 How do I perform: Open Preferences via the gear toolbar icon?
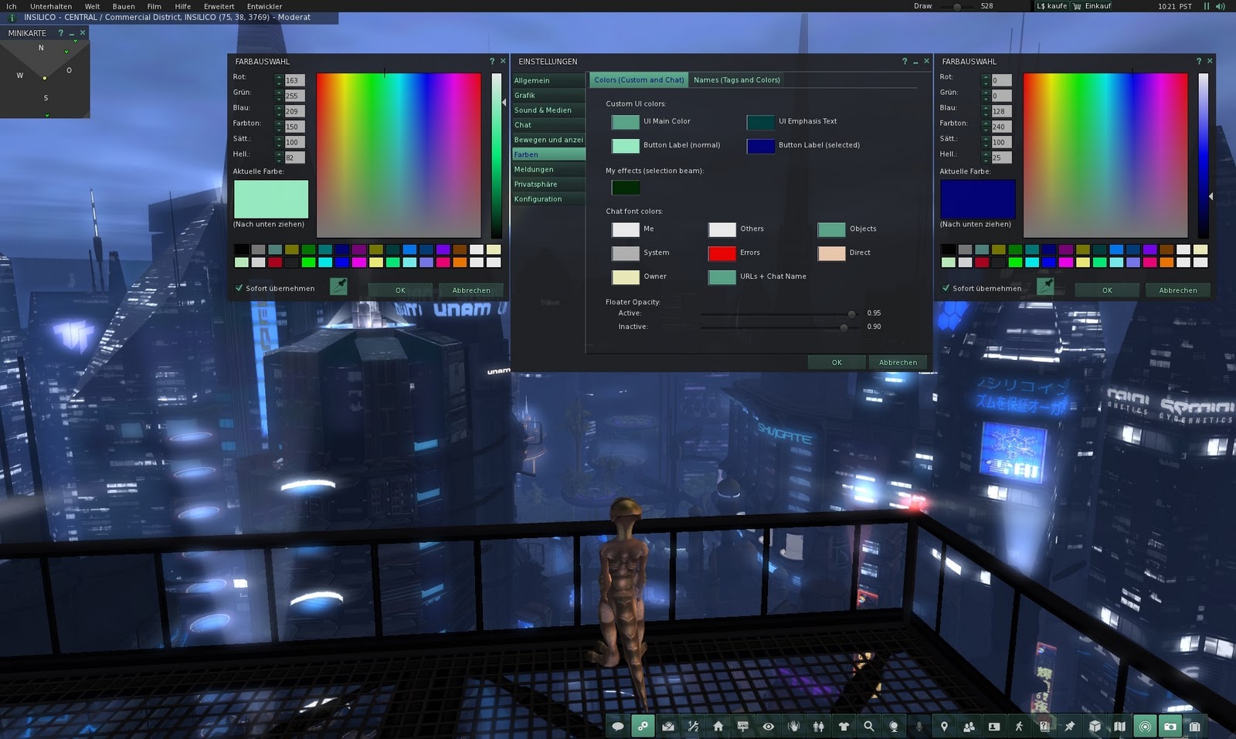pos(643,726)
